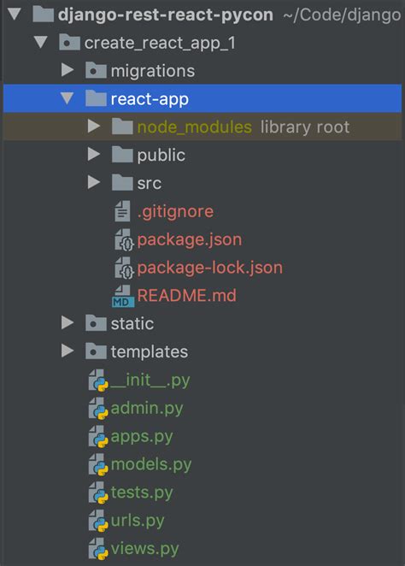Select the migrations folder label

pyautogui.click(x=153, y=71)
